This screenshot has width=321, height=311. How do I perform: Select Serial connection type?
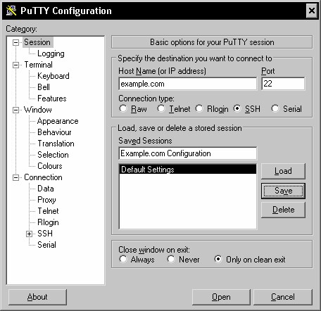click(x=275, y=108)
